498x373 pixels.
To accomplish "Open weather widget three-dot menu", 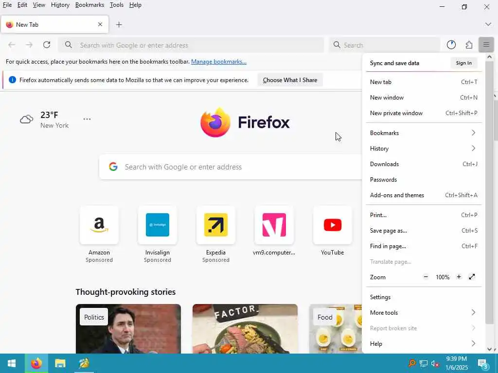I will (87, 119).
